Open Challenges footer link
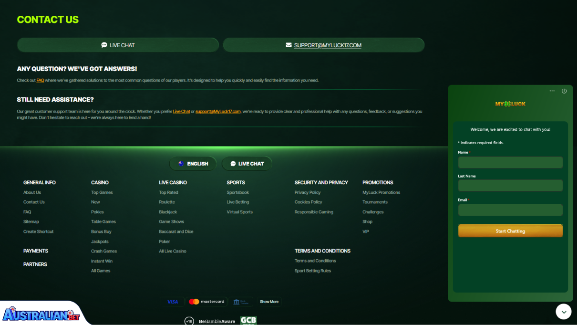The width and height of the screenshot is (577, 325). 373,212
